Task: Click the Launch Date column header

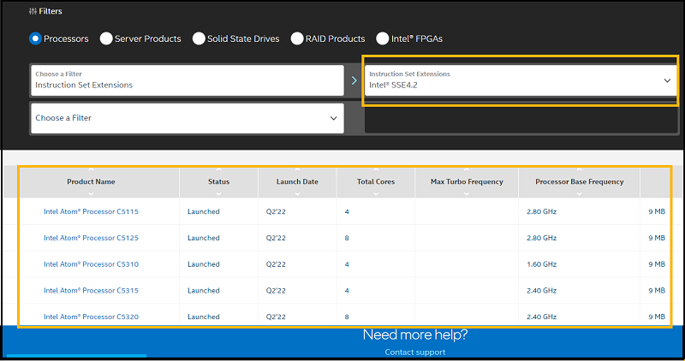Action: [297, 181]
